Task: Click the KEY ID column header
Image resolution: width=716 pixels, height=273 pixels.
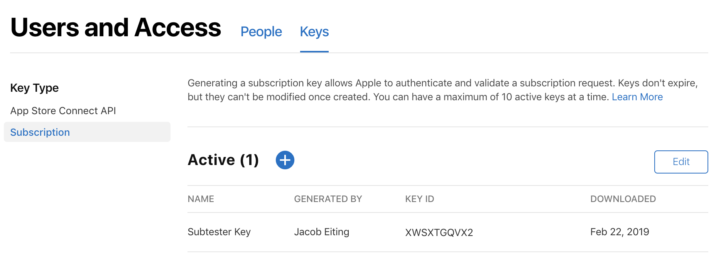Action: 420,199
